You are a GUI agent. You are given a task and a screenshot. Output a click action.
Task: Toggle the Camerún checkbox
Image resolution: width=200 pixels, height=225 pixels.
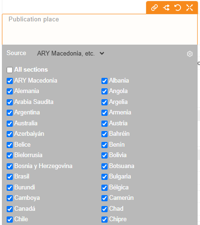pos(104,198)
